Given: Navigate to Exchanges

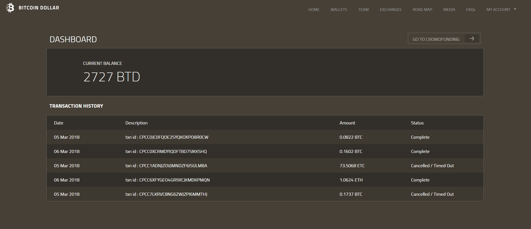Looking at the screenshot, I should pos(391,10).
